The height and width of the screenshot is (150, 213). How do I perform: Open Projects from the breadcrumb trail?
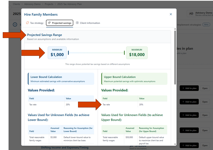(x=49, y=4)
